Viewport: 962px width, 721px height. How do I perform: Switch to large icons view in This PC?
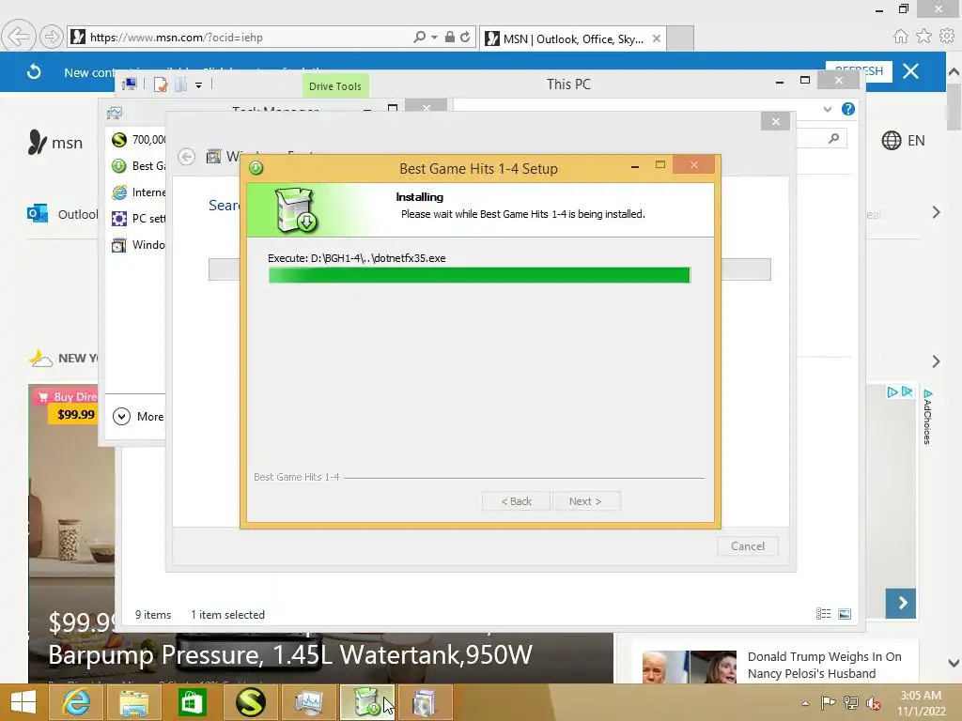pyautogui.click(x=845, y=614)
